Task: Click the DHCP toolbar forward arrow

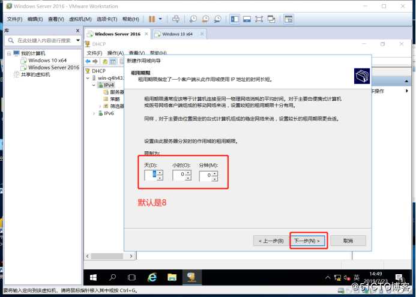Action: [x=95, y=62]
